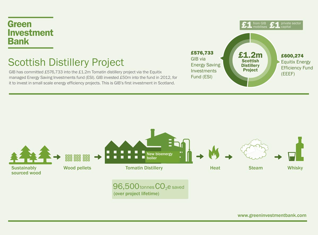Click the £1.2m donut chart center
This screenshot has height=235, width=318.
pyautogui.click(x=250, y=62)
